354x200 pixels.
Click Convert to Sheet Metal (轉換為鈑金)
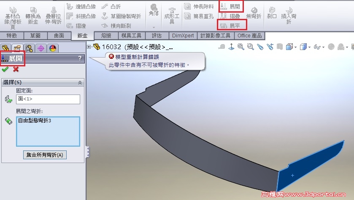coord(33,16)
